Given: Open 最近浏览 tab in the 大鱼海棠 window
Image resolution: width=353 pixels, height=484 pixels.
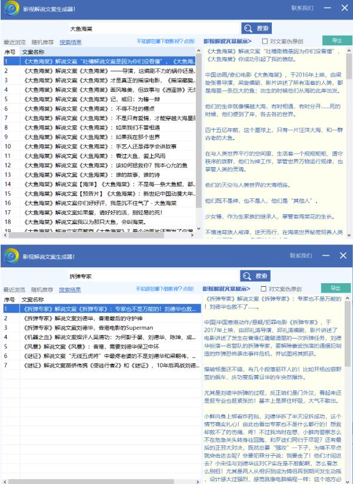Looking at the screenshot, I should (14, 42).
